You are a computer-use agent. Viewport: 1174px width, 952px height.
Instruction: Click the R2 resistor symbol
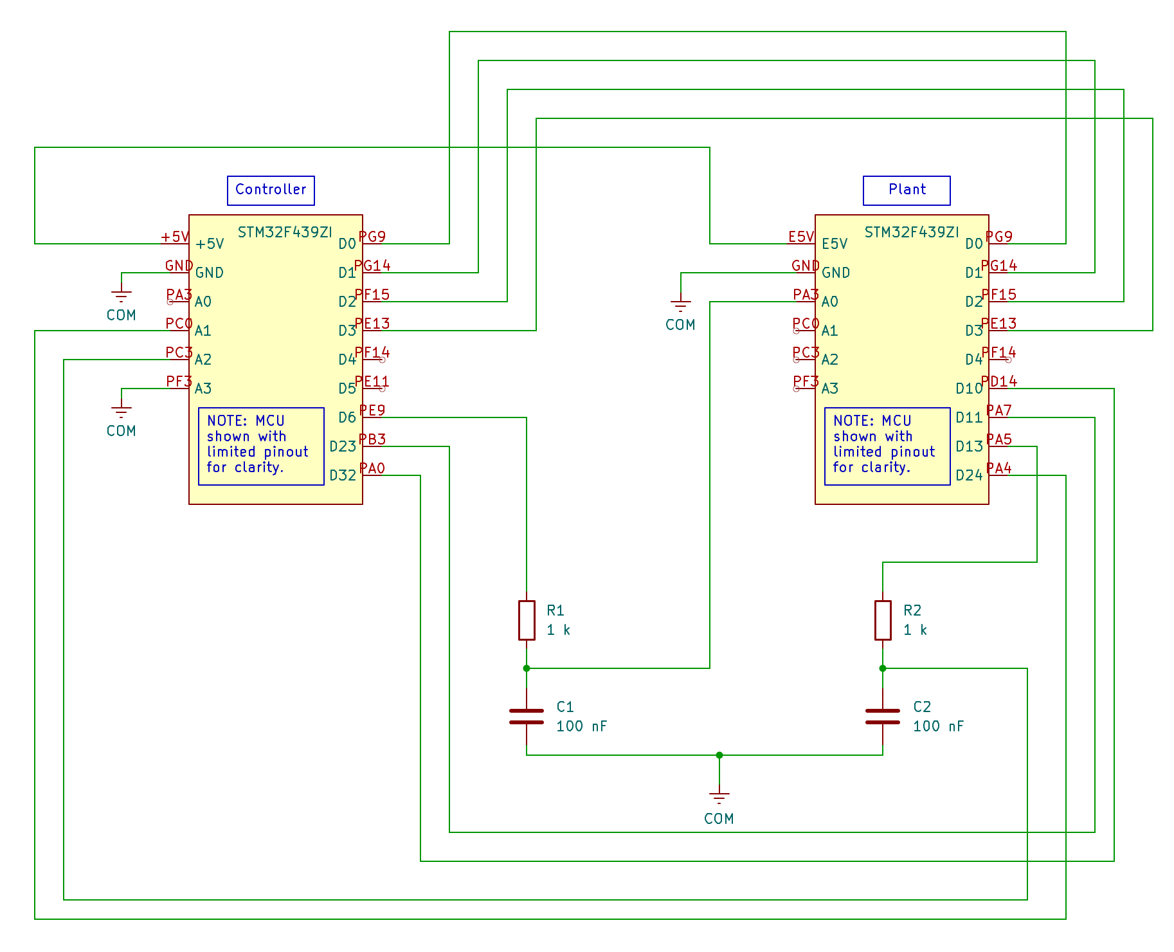coord(883,620)
